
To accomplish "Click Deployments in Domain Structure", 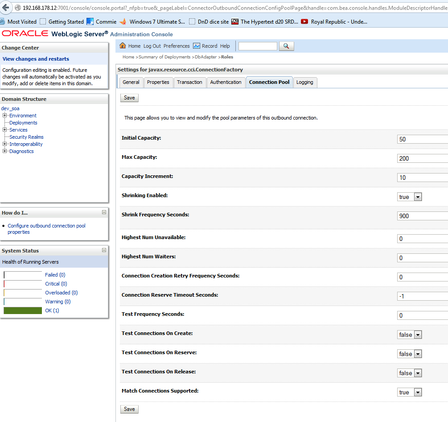I will coord(23,123).
